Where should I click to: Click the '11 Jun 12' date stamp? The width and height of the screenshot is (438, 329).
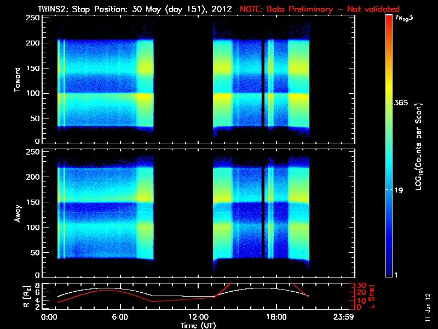428,308
